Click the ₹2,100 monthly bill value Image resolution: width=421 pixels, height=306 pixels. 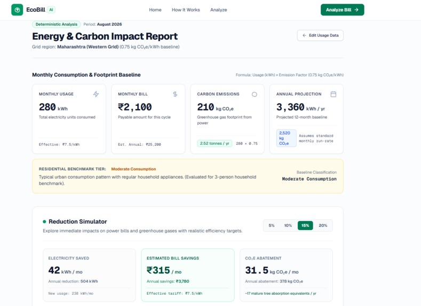click(x=135, y=107)
